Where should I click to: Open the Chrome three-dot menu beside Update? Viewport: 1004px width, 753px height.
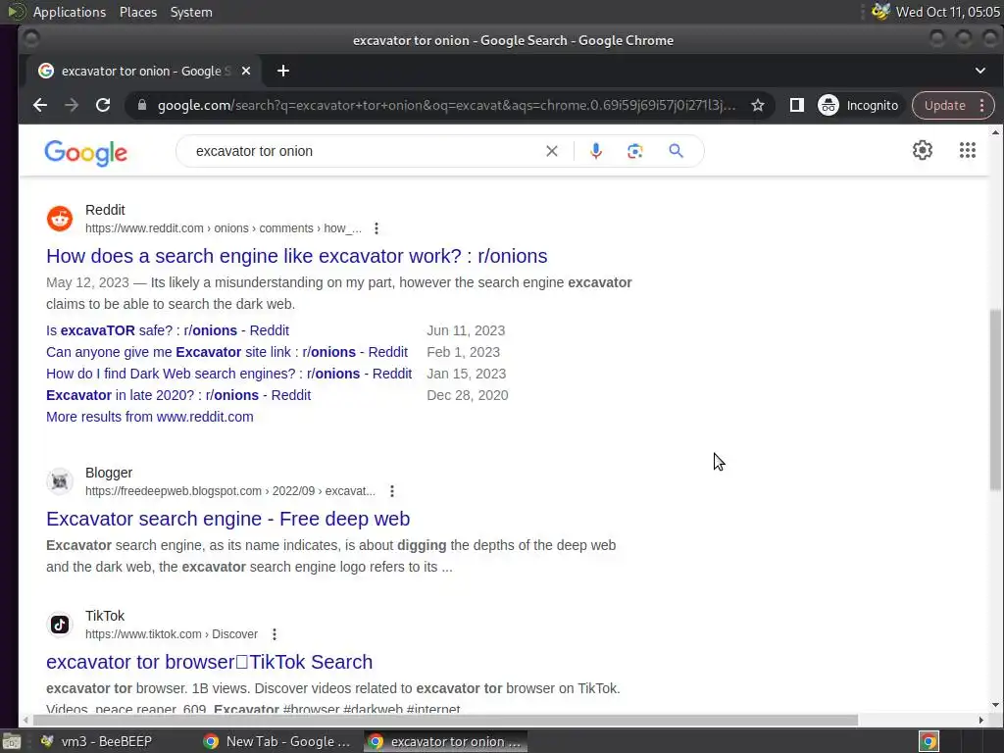981,105
